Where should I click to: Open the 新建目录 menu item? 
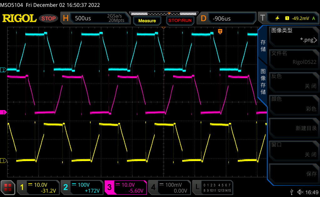293,128
